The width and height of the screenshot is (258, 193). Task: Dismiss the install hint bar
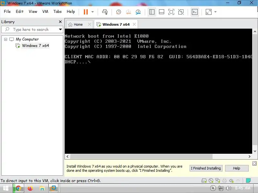pos(254,163)
